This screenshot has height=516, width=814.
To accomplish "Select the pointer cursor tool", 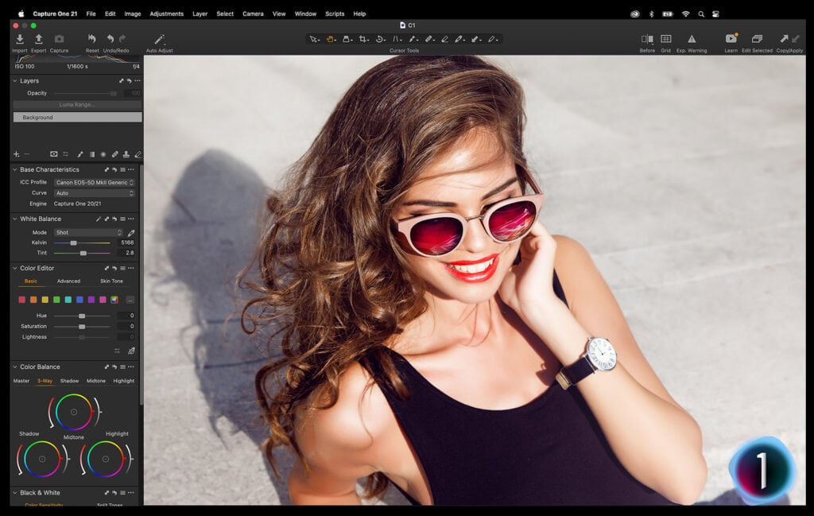I will pyautogui.click(x=313, y=39).
